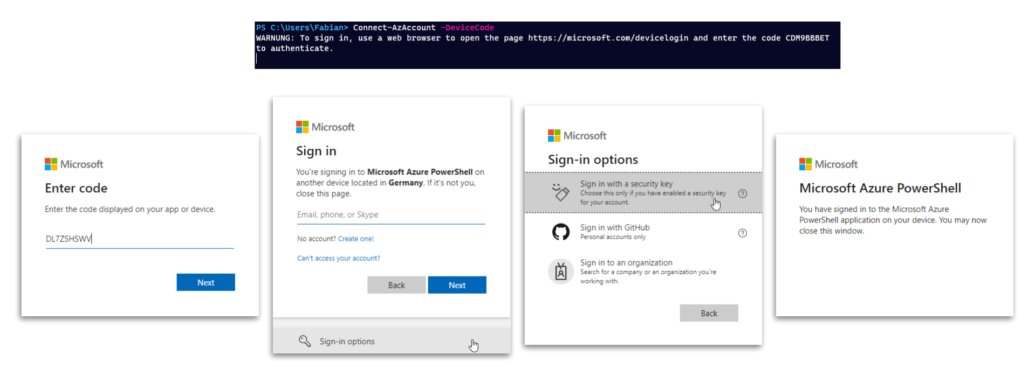Click Microsoft logo in Sign in dialog
Screen dimensions: 1035x375
tap(325, 127)
